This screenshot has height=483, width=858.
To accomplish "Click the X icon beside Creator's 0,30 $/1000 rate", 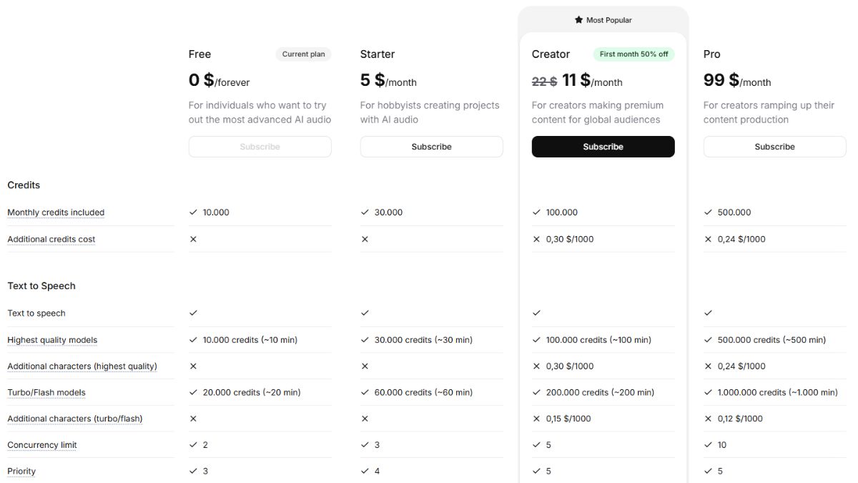I will pyautogui.click(x=536, y=239).
